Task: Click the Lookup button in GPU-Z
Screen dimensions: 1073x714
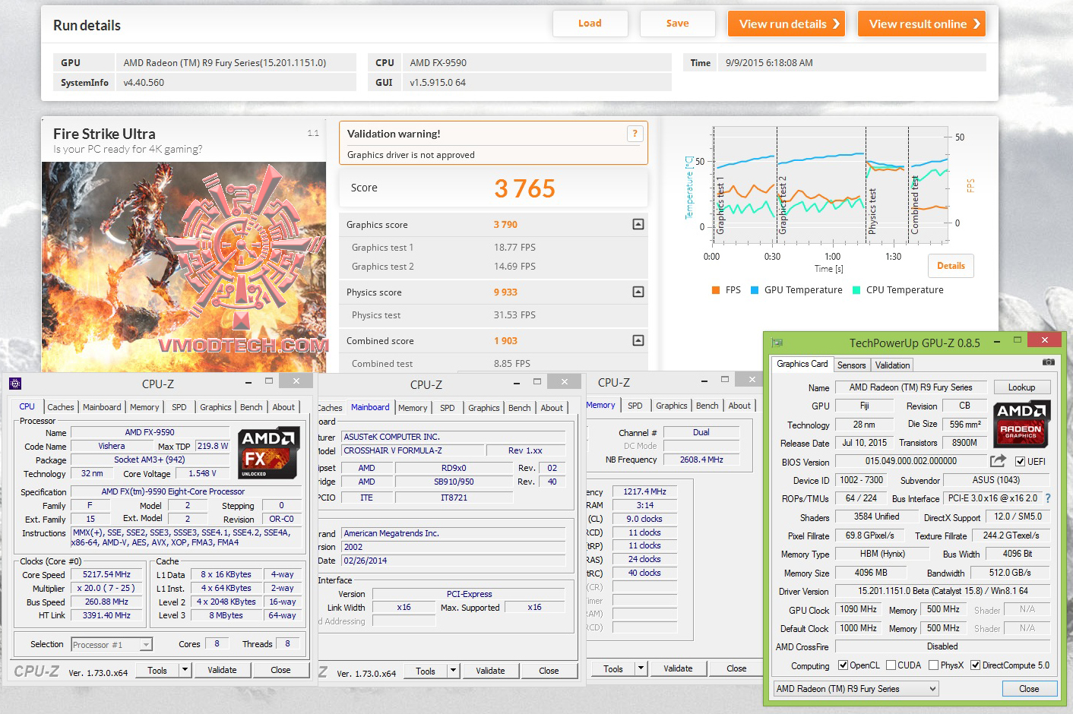Action: [1021, 387]
